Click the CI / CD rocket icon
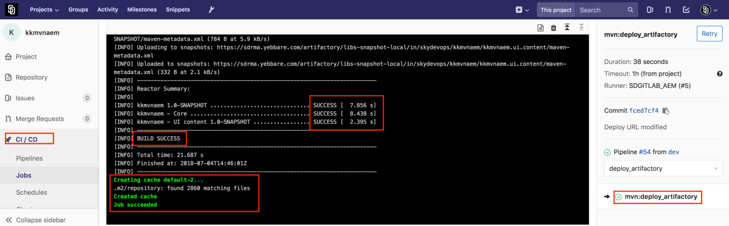This screenshot has height=226, width=729. tap(8, 140)
